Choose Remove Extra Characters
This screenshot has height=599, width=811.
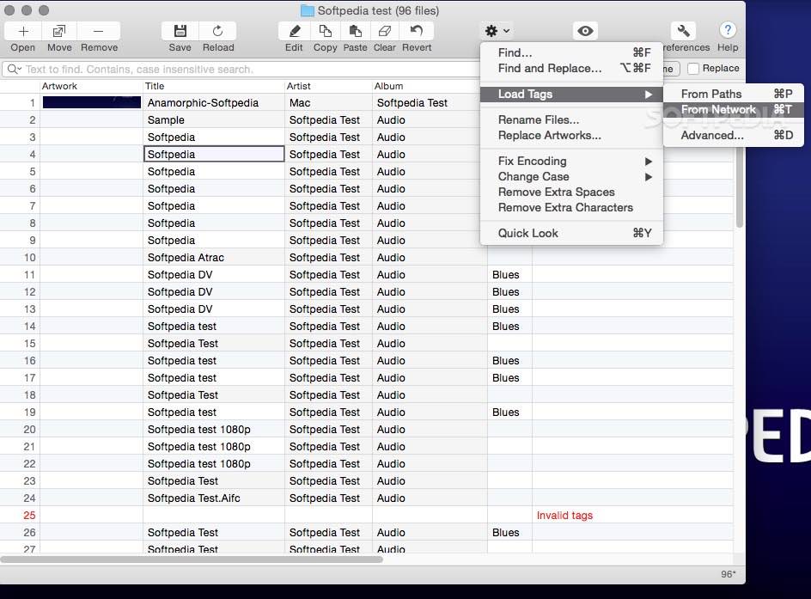[x=571, y=207]
